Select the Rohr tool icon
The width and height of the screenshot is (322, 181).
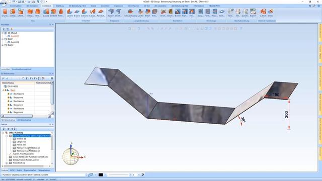pyautogui.click(x=61, y=12)
